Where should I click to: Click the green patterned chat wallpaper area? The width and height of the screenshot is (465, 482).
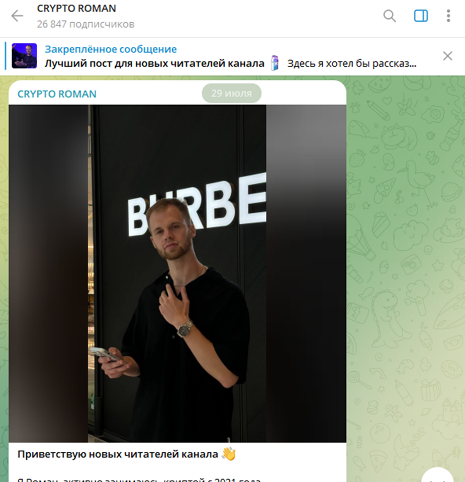tap(405, 246)
